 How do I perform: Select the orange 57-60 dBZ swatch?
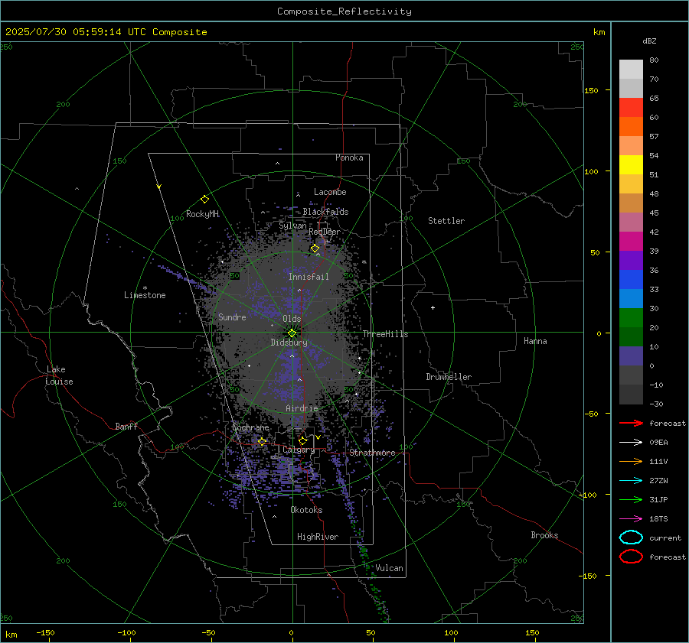click(x=631, y=127)
